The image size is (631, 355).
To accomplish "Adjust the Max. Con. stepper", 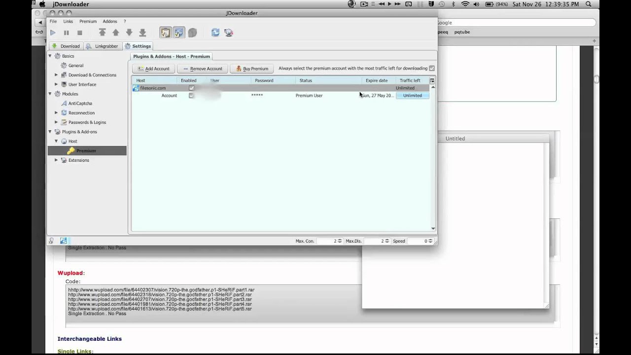I will pos(340,241).
